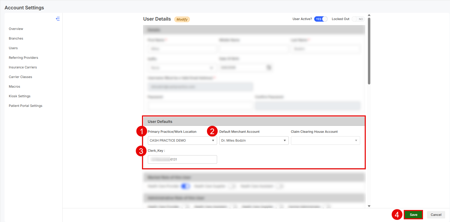Collapse the sidebar menu icon
The image size is (450, 222).
point(58,19)
